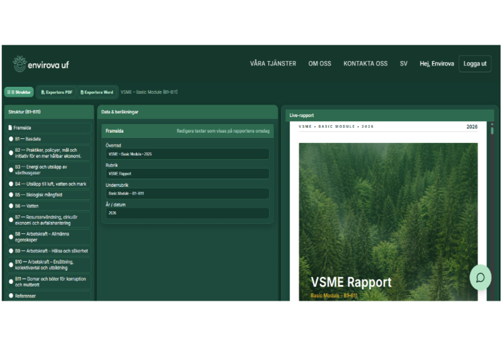This screenshot has width=504, height=346.
Task: Select the B5 — Biologisk mångfald radio indicator
Action: click(x=11, y=195)
